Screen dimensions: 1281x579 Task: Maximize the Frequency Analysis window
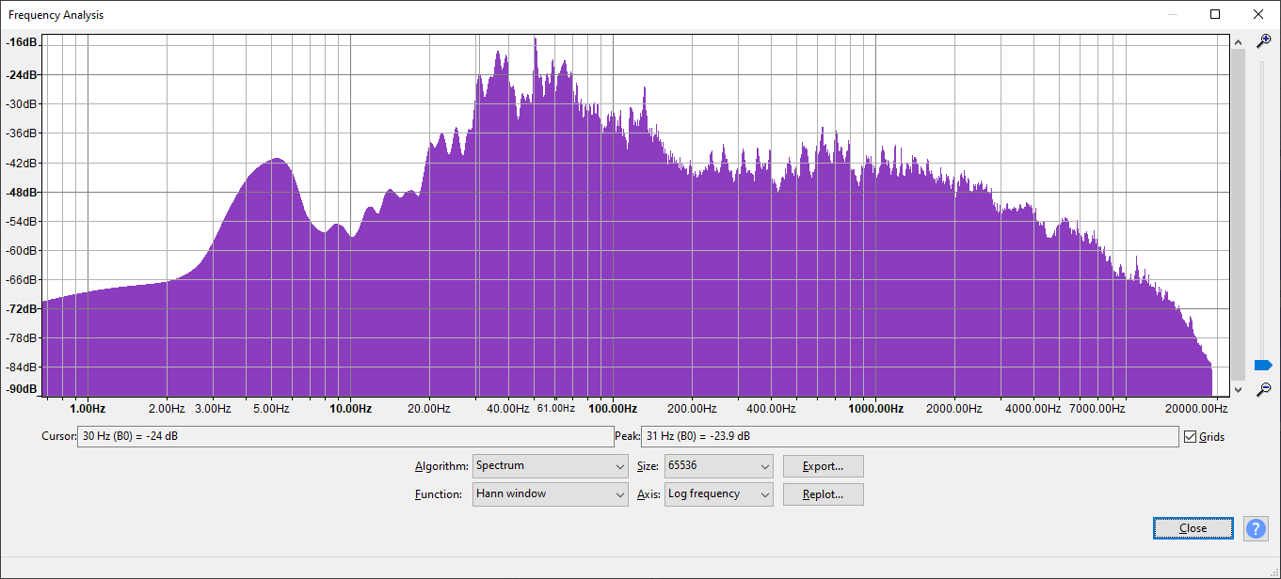click(1215, 14)
